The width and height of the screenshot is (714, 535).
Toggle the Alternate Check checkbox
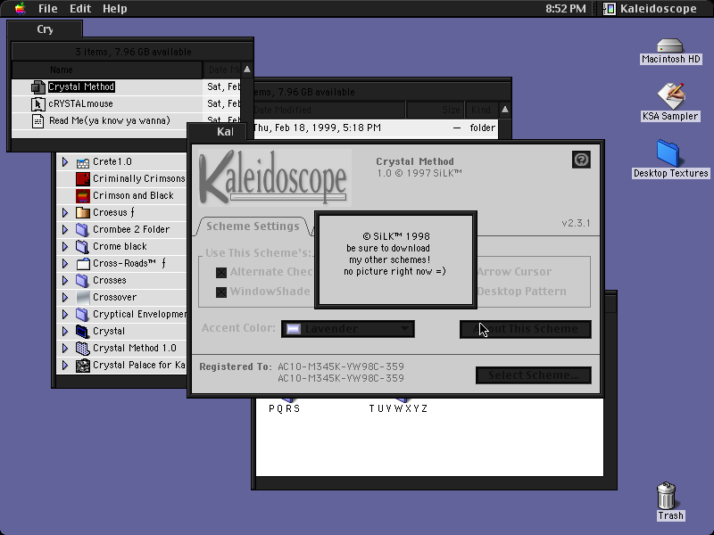pos(221,273)
